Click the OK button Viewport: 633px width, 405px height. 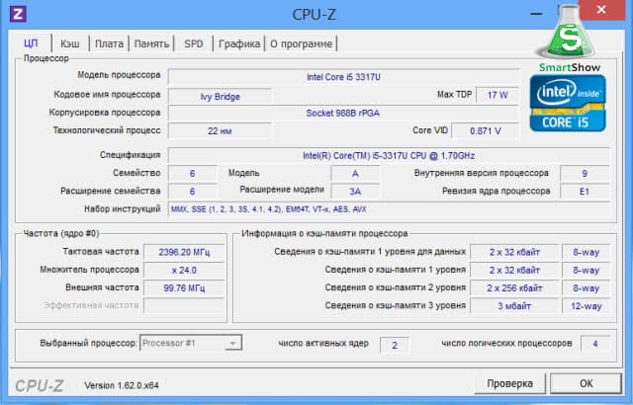click(587, 383)
